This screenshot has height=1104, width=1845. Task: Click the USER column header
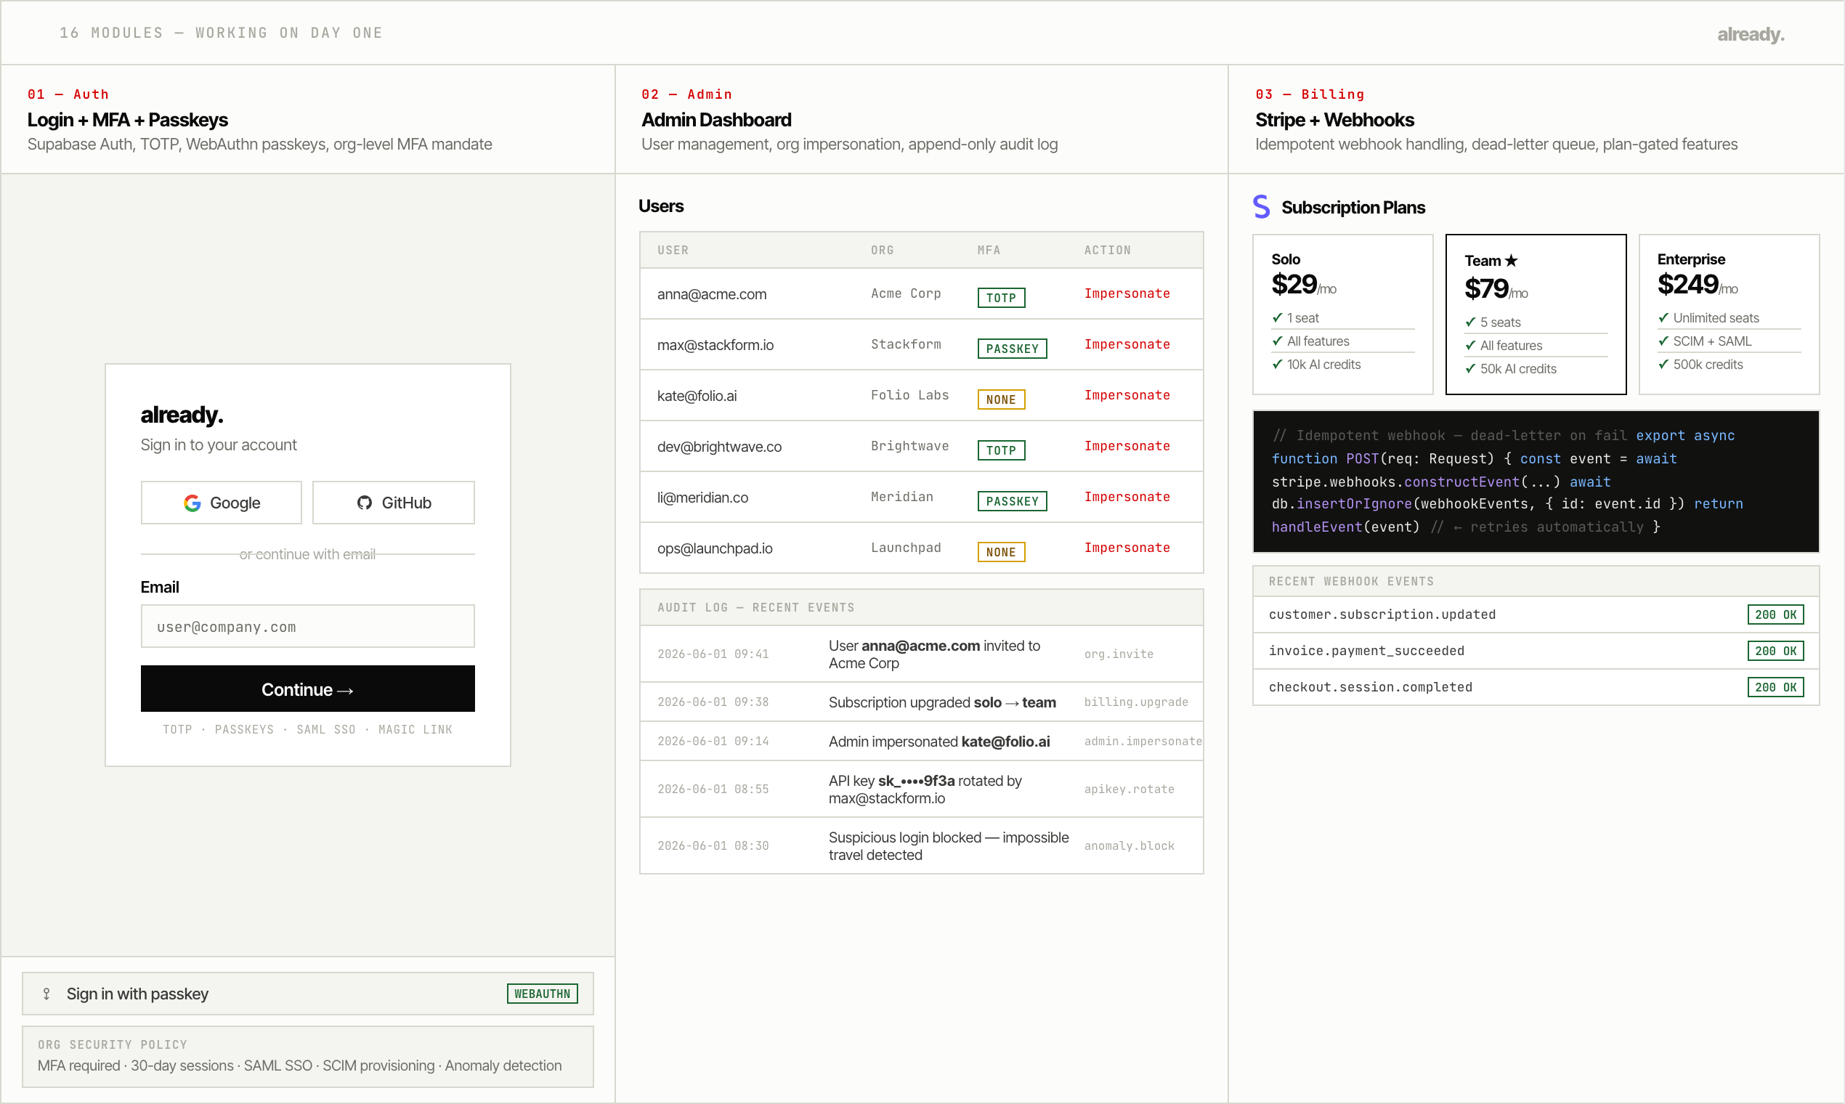[x=673, y=250]
